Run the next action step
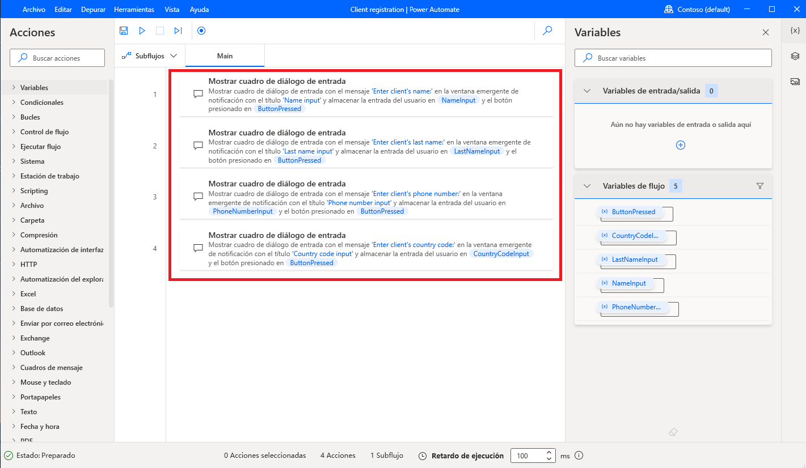806x468 pixels. (x=178, y=31)
